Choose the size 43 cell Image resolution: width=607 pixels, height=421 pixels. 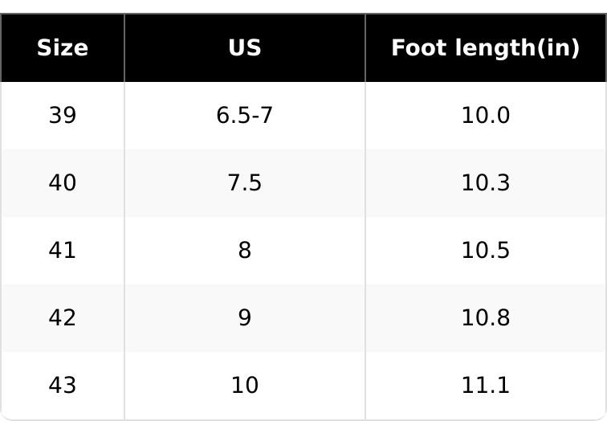(x=63, y=386)
